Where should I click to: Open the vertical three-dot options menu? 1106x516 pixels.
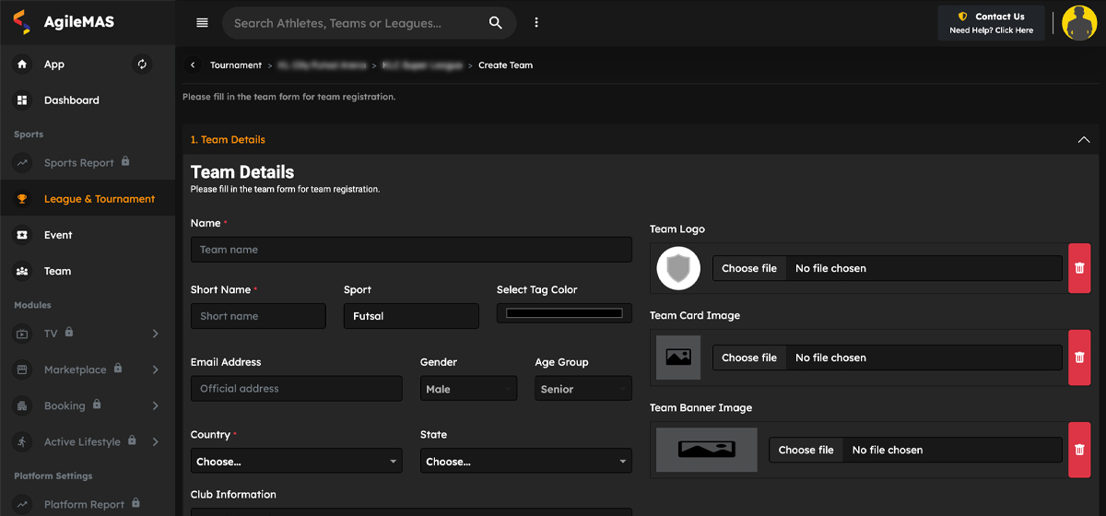(x=536, y=23)
